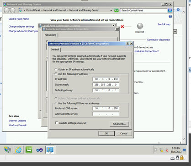Click the network status tray icon
The width and height of the screenshot is (191, 166).
[161, 150]
